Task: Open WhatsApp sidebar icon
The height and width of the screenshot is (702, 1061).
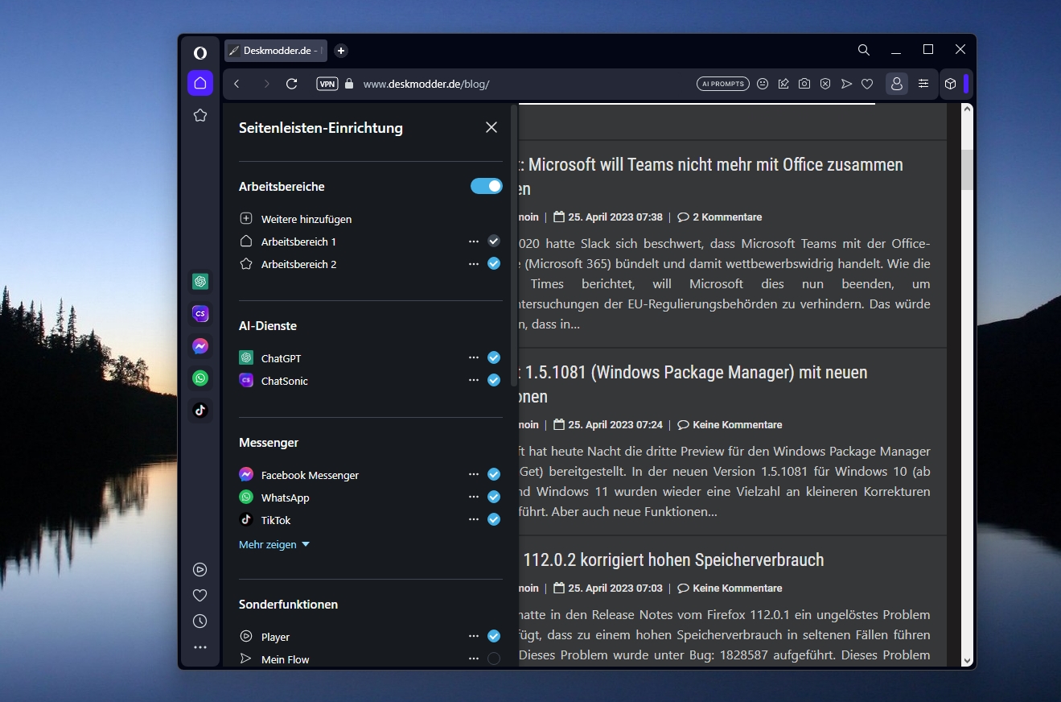Action: [200, 378]
